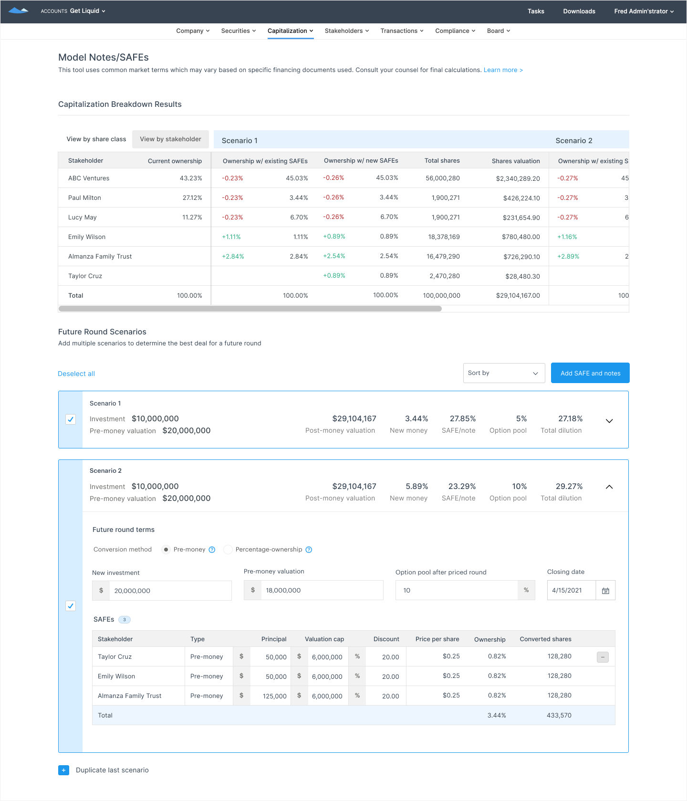Open the Securities menu
Viewport: 687px width, 801px height.
coord(239,31)
